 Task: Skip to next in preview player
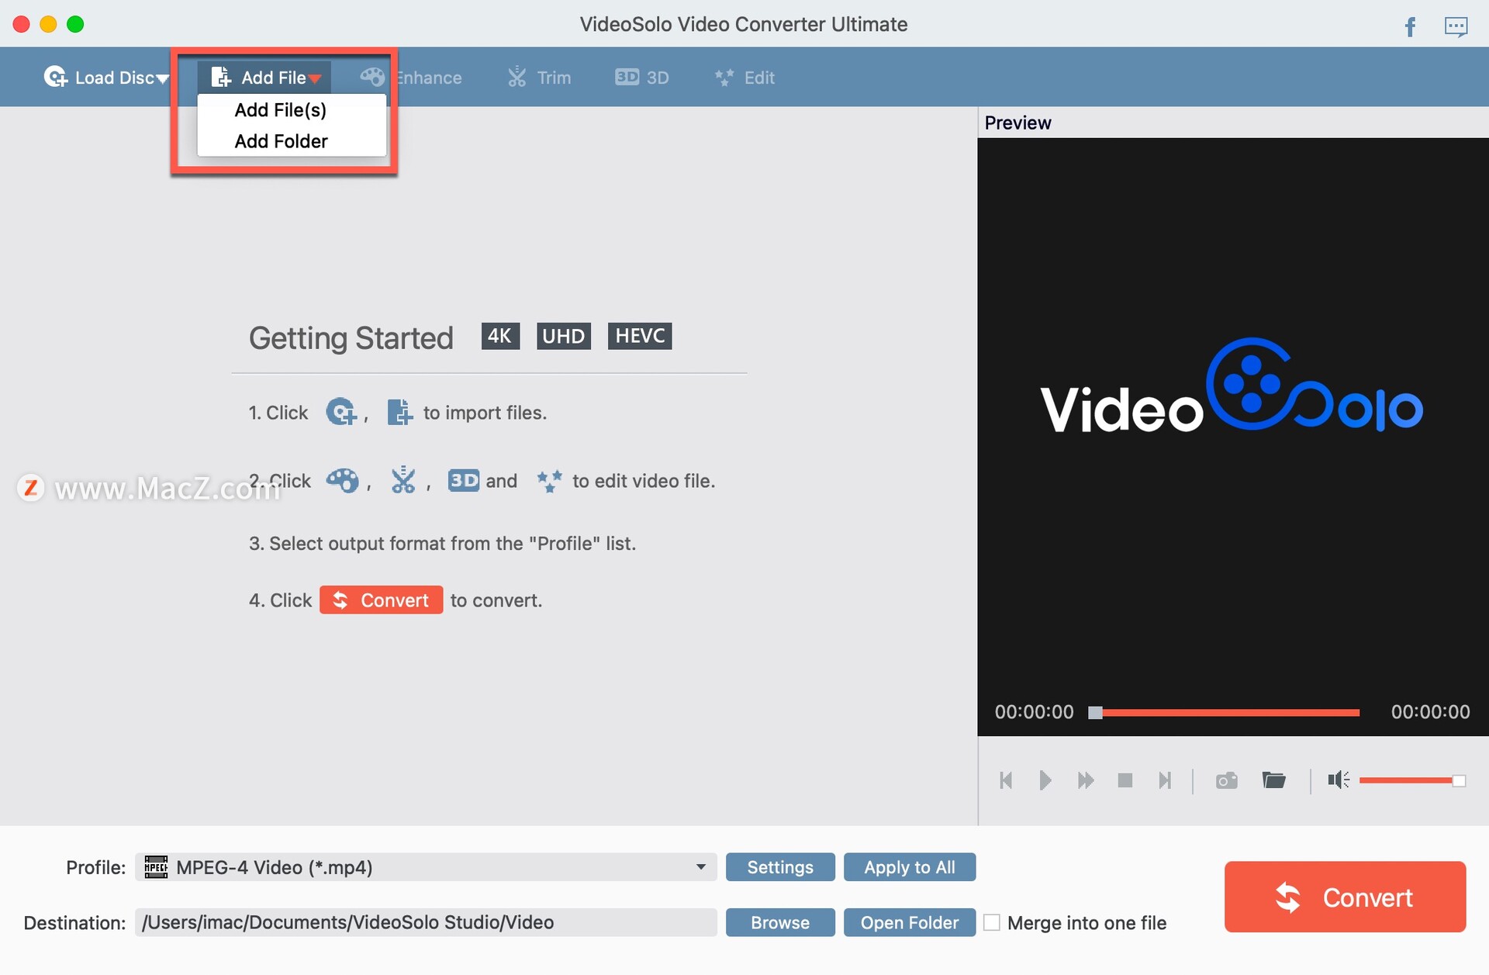pyautogui.click(x=1164, y=780)
